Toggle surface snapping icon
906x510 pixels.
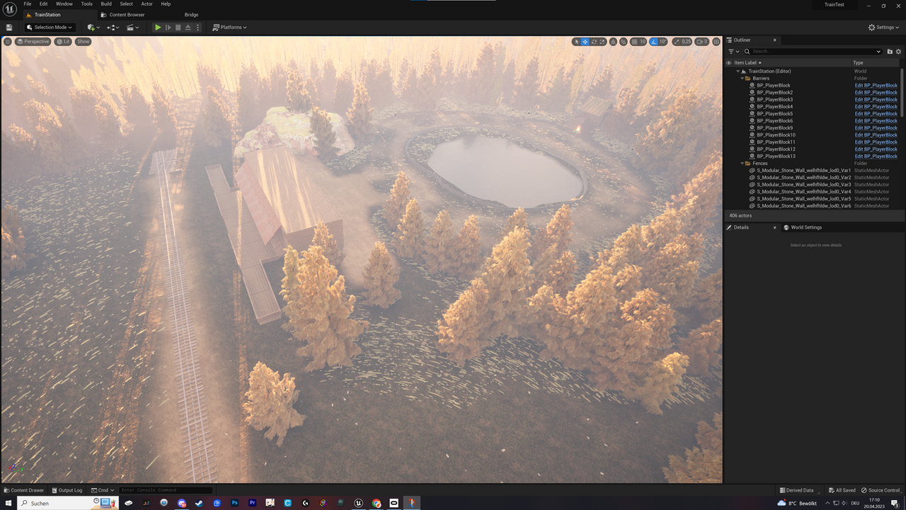tap(624, 42)
